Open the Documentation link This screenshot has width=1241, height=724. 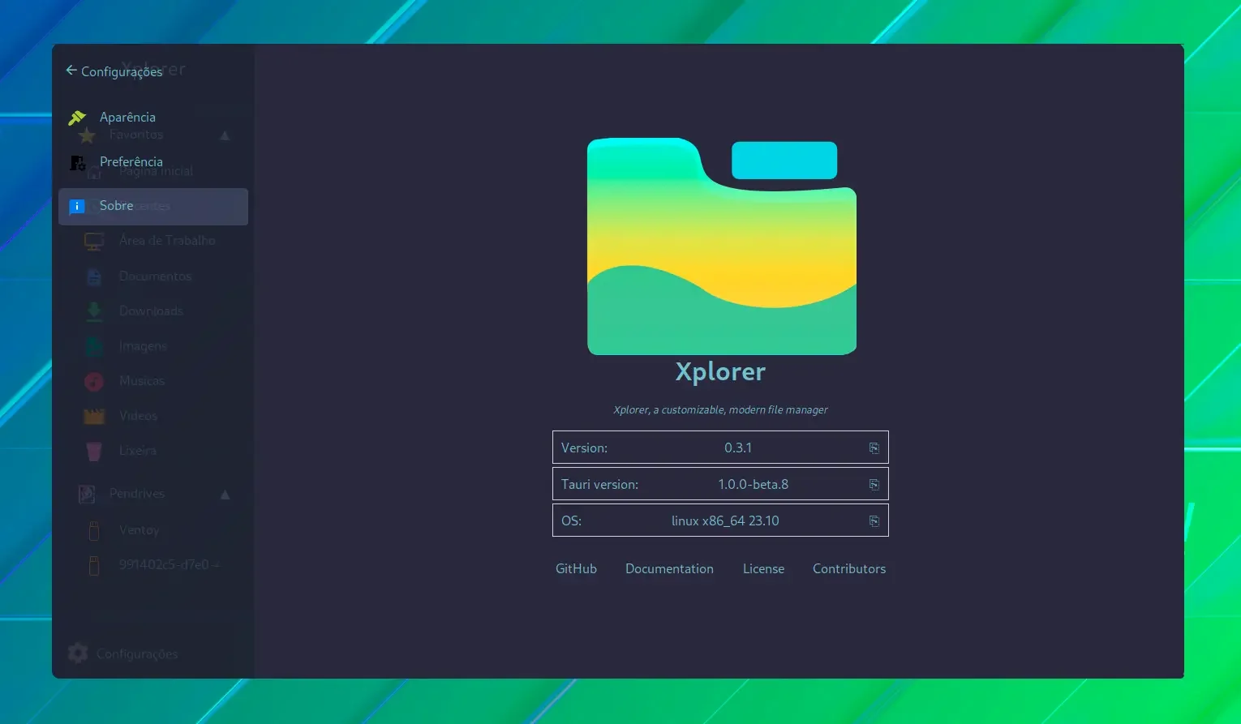[669, 568]
